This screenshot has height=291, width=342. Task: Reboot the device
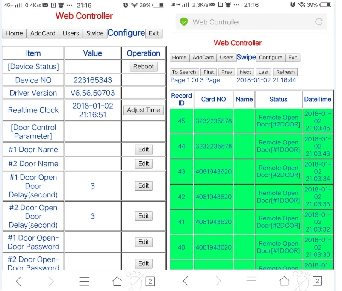(144, 67)
